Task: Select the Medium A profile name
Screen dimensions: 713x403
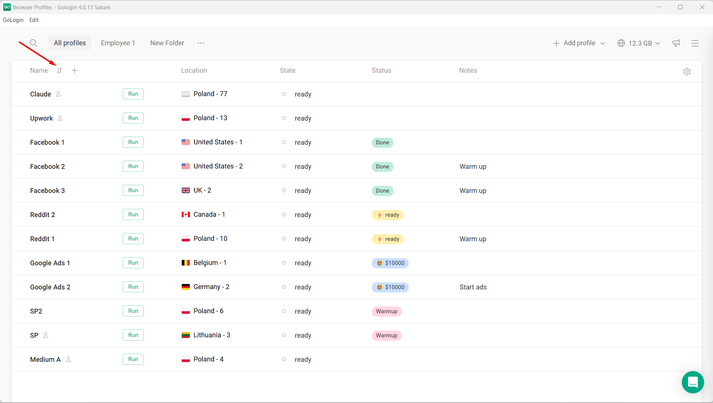Action: pyautogui.click(x=45, y=359)
